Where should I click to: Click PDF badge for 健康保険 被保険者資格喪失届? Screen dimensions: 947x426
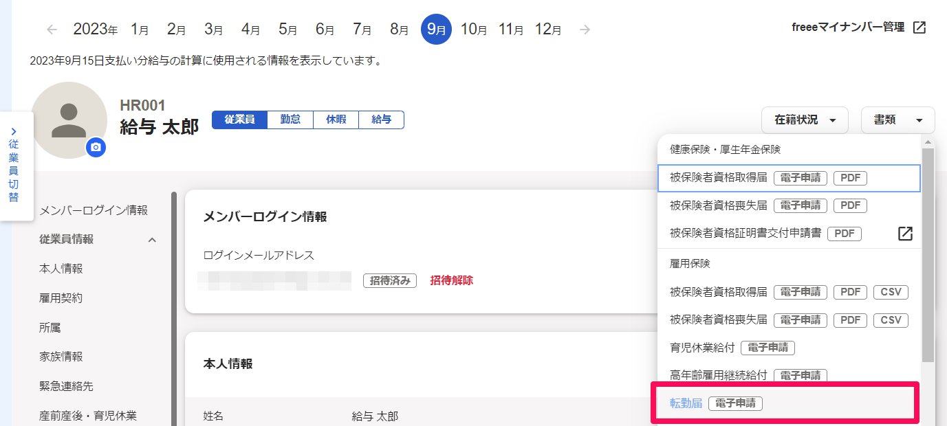[x=851, y=205]
